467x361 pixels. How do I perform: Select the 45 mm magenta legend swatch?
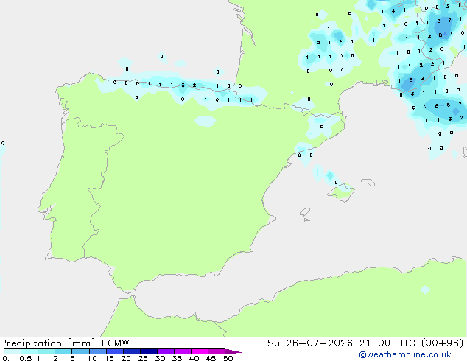pos(217,351)
